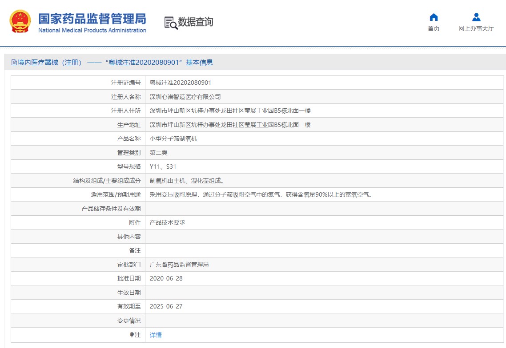Click the 变更情况 row label
This screenshot has width=506, height=348.
pyautogui.click(x=129, y=320)
